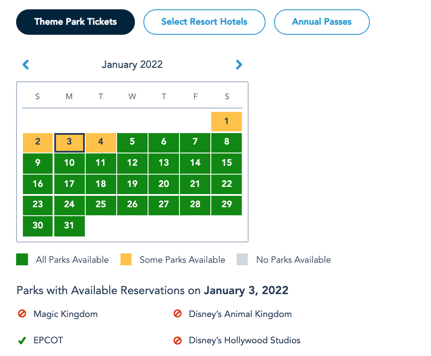Click the gray No Parks Available swatch
This screenshot has height=356, width=431.
pyautogui.click(x=242, y=259)
